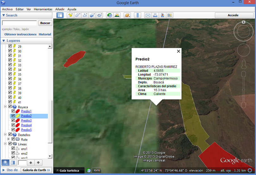The image size is (256, 175).
Task: Open Obtener instrucciones link
Action: click(x=20, y=34)
